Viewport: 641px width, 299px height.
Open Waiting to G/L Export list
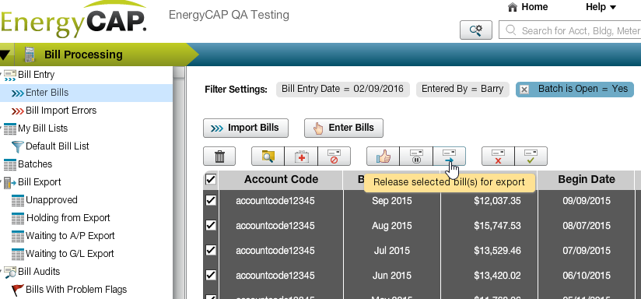pyautogui.click(x=69, y=254)
